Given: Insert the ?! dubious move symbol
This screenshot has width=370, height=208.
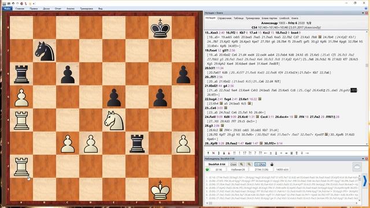Looking at the screenshot, I should click(250, 153).
